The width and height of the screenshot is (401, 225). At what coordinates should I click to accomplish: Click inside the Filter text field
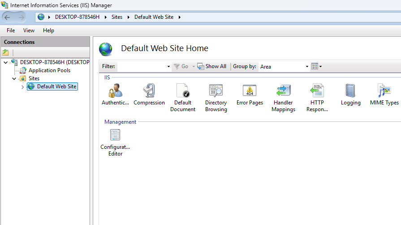[142, 66]
